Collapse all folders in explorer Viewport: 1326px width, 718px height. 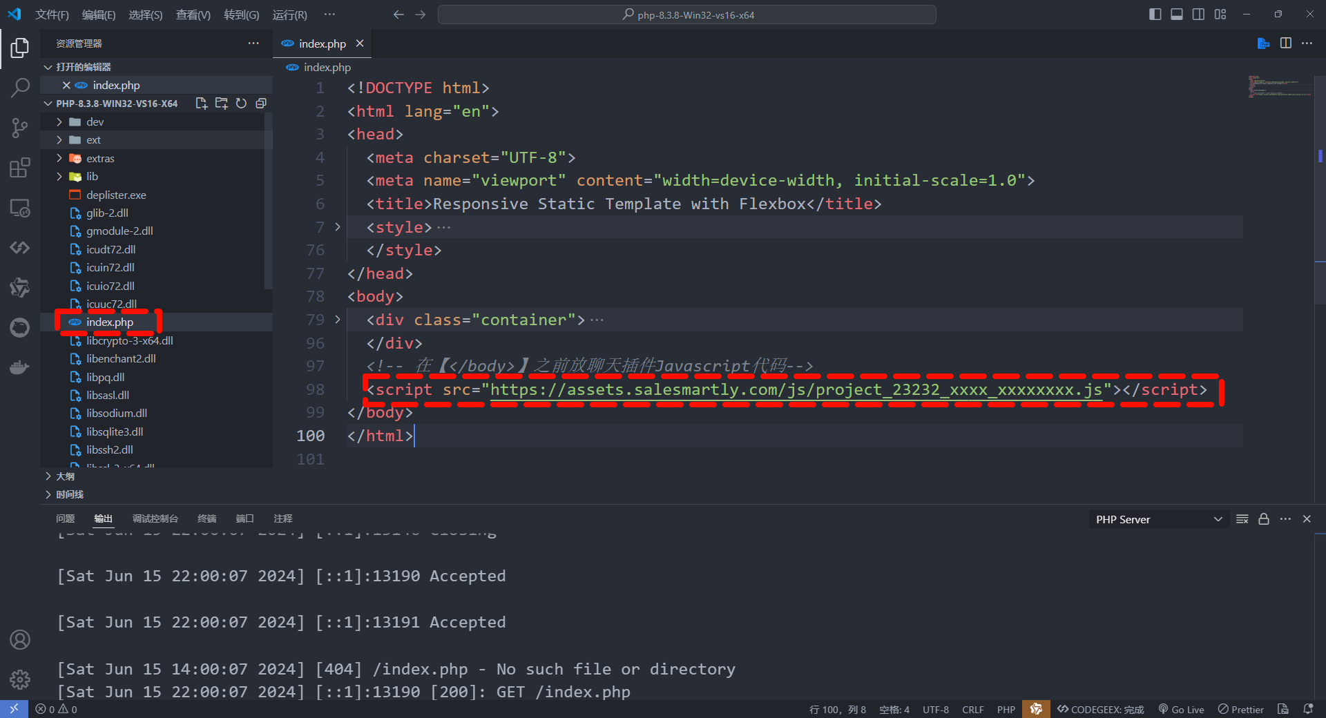click(261, 104)
